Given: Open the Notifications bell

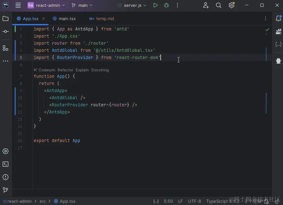Looking at the screenshot, I should click(x=278, y=18).
